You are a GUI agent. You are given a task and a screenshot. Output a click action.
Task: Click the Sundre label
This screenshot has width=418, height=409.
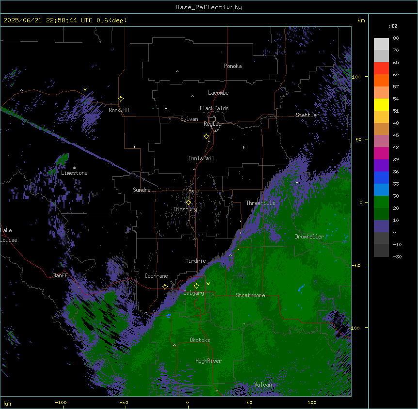[x=142, y=190]
